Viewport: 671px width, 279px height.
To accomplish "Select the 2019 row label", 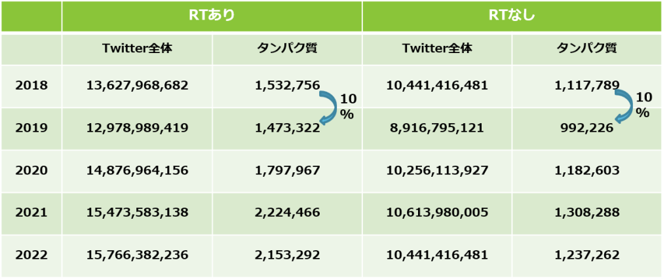I will coord(31,128).
